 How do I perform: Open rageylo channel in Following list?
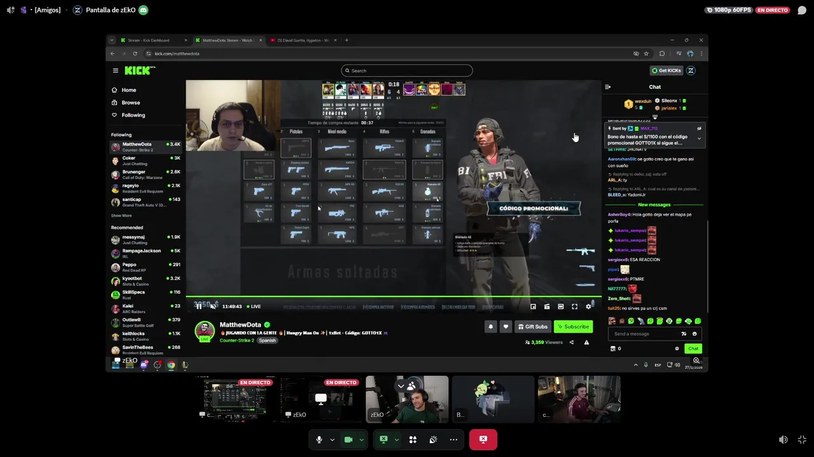(146, 188)
